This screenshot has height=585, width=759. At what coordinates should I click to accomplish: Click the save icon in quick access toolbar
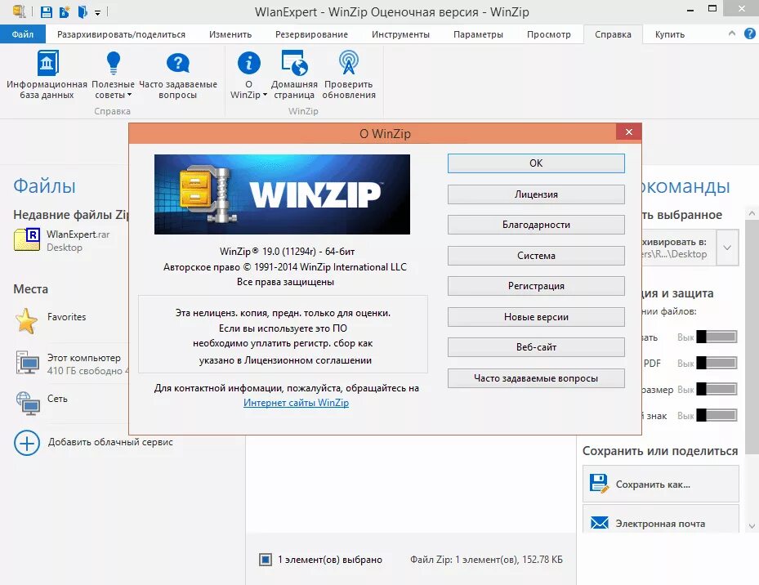[x=46, y=11]
